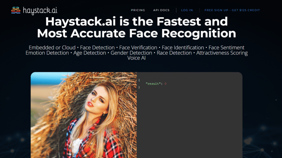Open the Pricing page
This screenshot has height=158, width=282.
138,10
